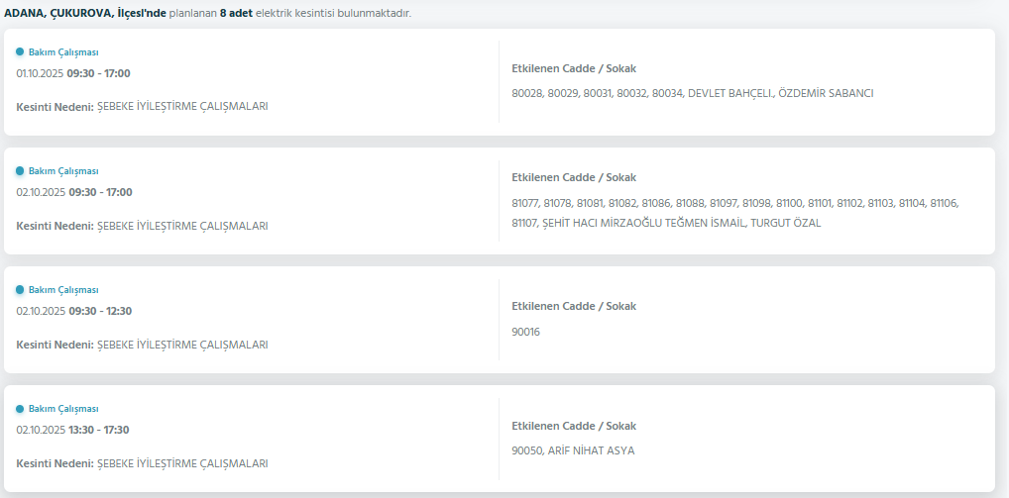This screenshot has height=498, width=1009.
Task: Select the Bakım Çalışması label in the 13:30 - 17:30 card
Action: [x=63, y=409]
